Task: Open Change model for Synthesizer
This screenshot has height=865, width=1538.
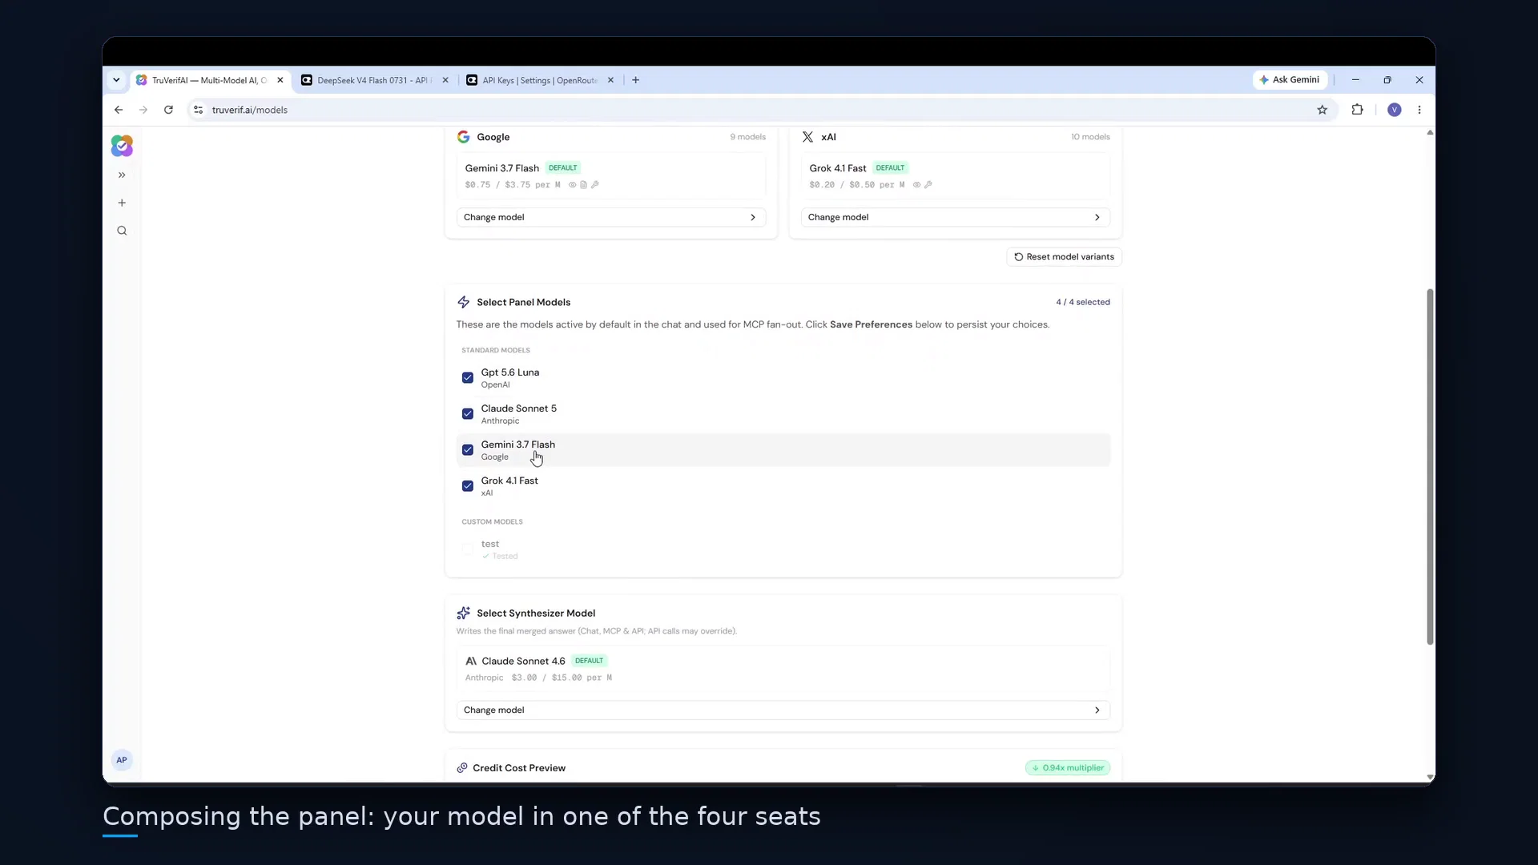Action: pyautogui.click(x=783, y=710)
